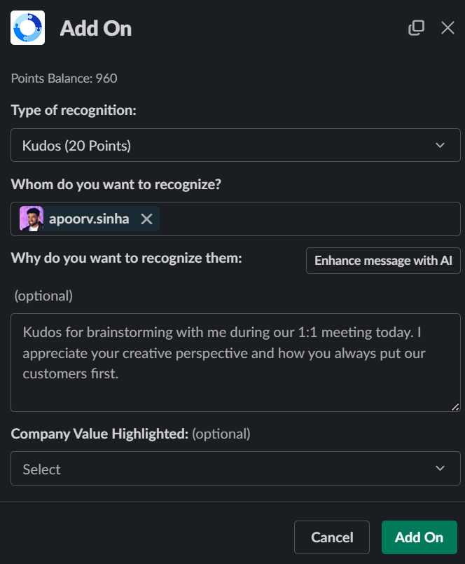This screenshot has height=564, width=465.
Task: Expand the Type of recognition chevron
Action: tap(440, 145)
